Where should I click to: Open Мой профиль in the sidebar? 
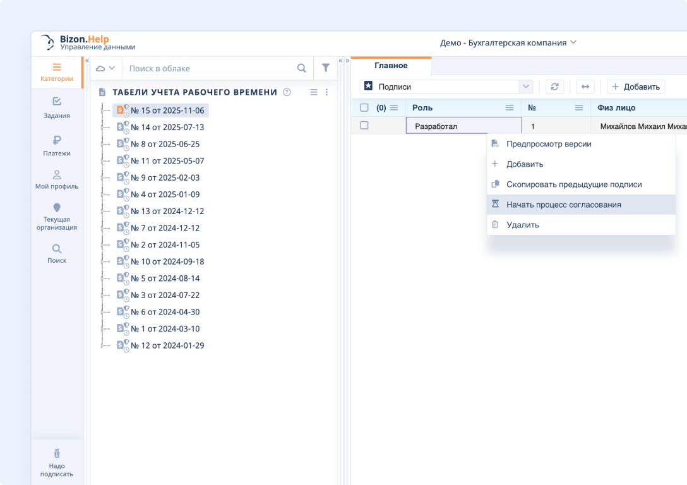click(x=57, y=179)
